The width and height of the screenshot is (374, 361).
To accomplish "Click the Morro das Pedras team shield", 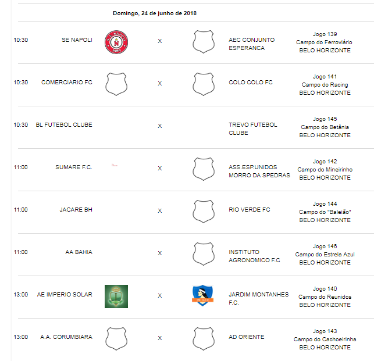I will tap(204, 169).
